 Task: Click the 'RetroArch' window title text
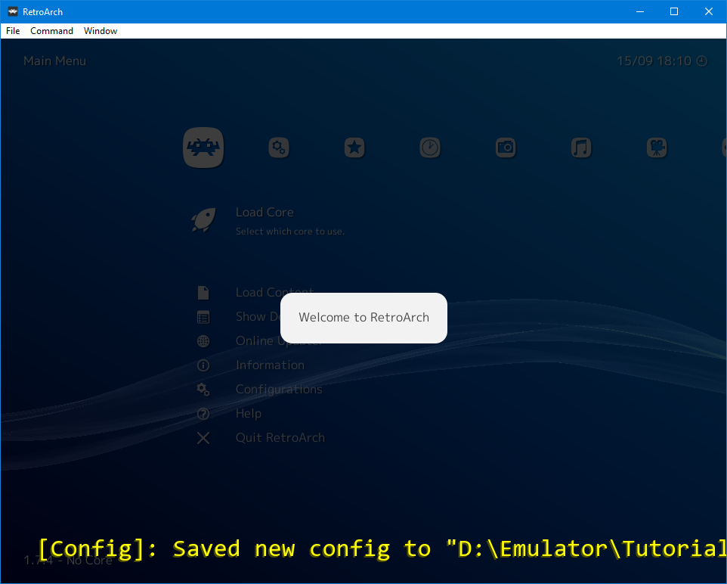(x=42, y=11)
